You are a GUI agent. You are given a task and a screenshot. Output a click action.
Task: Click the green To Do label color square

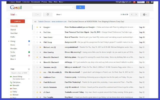click(x=29, y=52)
